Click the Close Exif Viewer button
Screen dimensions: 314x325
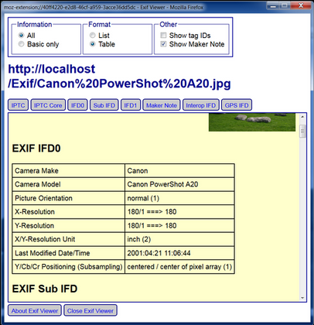[x=90, y=310]
